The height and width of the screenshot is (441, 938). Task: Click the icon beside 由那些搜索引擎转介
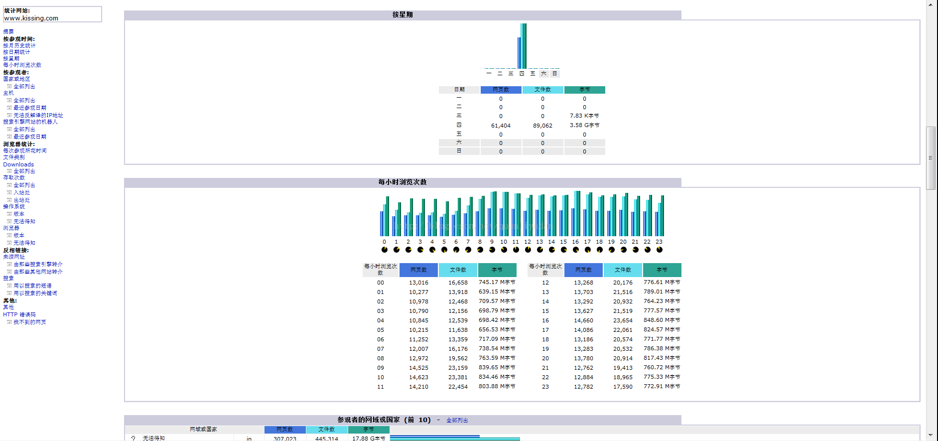click(9, 264)
